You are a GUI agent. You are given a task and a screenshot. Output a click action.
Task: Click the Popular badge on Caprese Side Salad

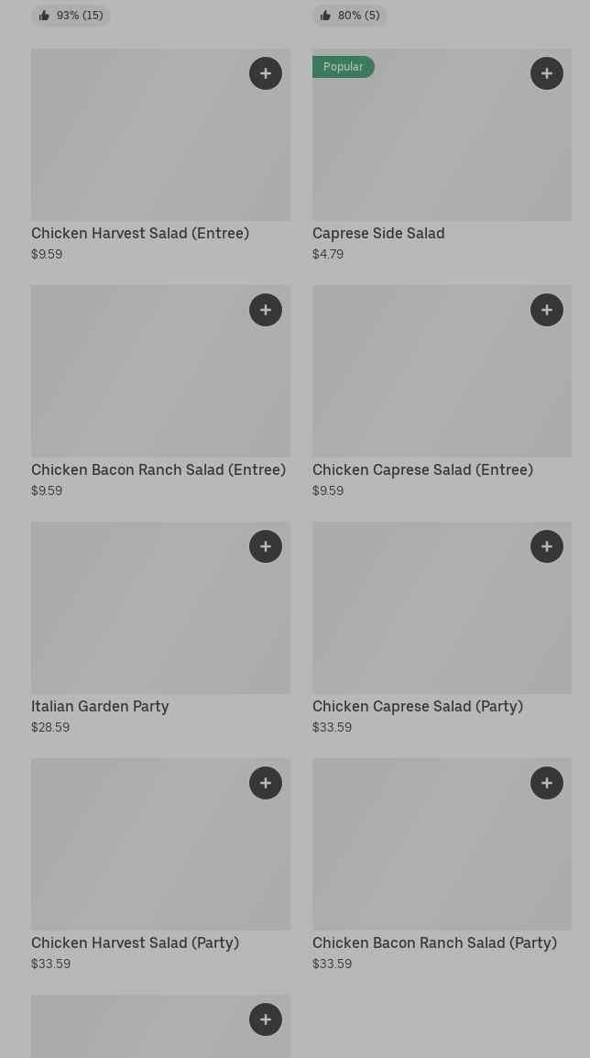pyautogui.click(x=344, y=67)
